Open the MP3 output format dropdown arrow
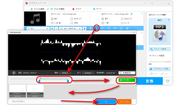The width and height of the screenshot is (181, 105). 169,20
